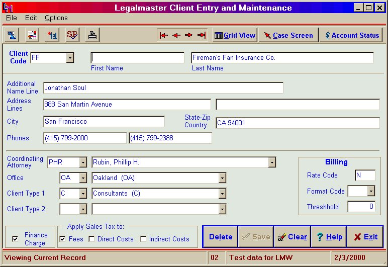
Task: Open the Options menu
Action: [56, 18]
